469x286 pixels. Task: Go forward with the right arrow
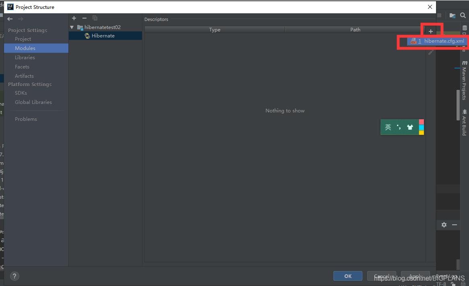coord(21,19)
